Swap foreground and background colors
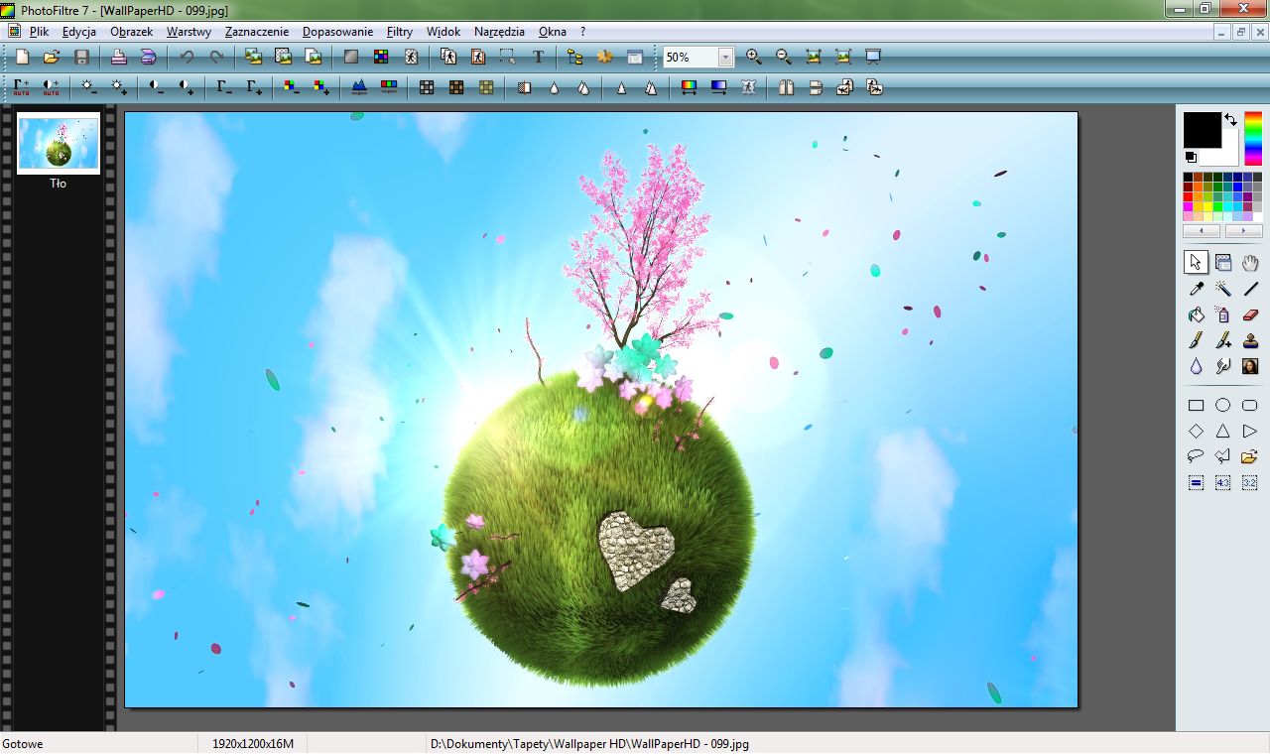 (x=1230, y=118)
